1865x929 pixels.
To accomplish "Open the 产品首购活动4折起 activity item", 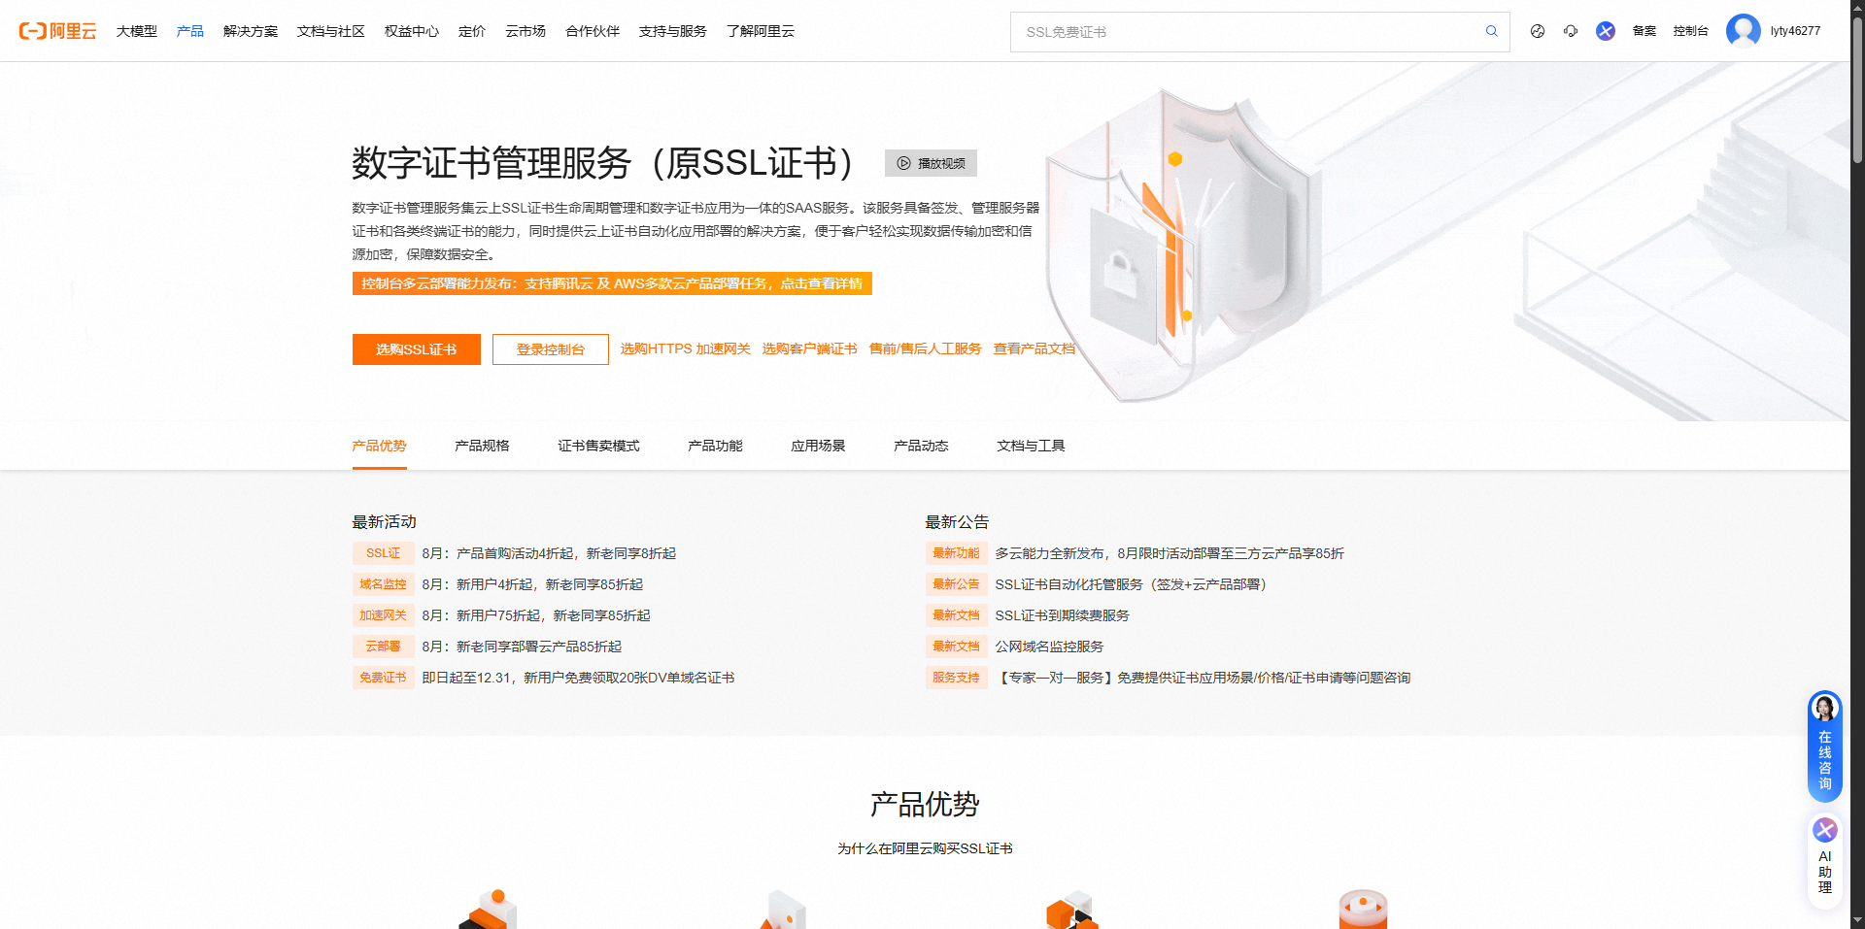I will click(x=549, y=553).
